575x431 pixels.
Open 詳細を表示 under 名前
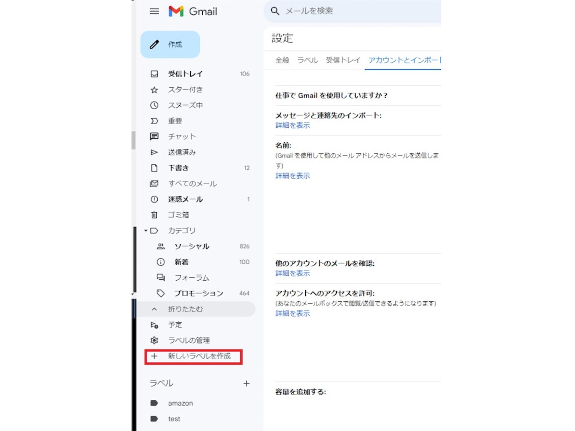tap(293, 176)
